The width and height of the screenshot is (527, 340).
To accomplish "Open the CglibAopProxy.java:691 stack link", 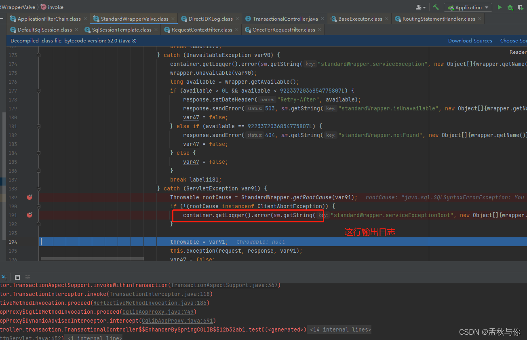I will click(177, 321).
